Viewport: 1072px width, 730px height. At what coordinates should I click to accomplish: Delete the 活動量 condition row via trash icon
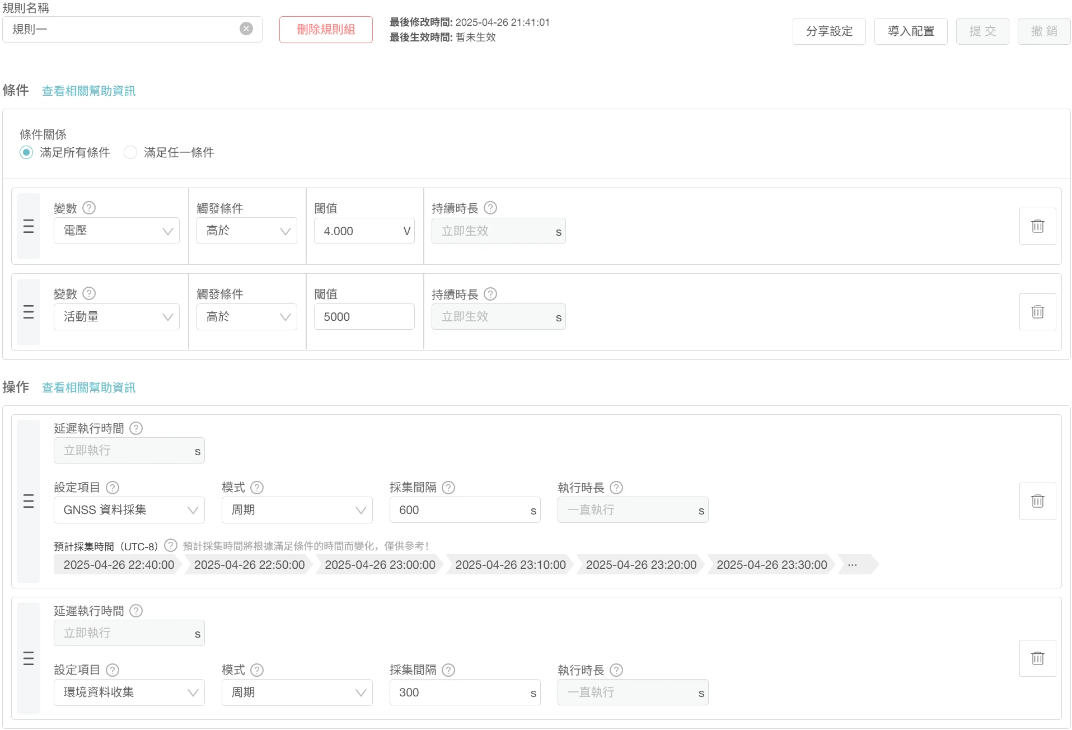coord(1037,312)
